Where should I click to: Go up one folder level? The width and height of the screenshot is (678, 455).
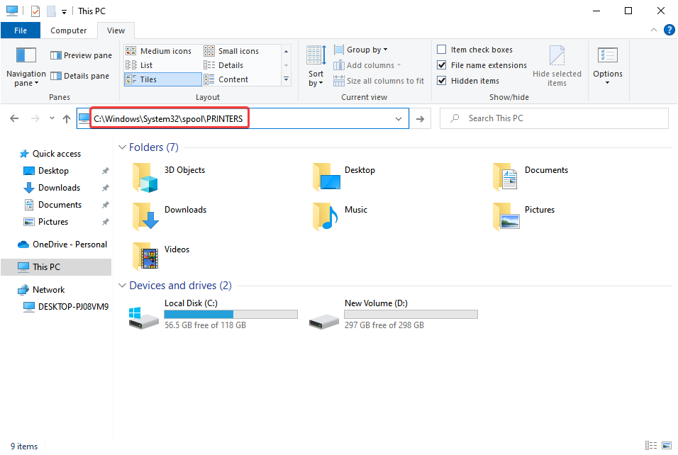pos(67,118)
